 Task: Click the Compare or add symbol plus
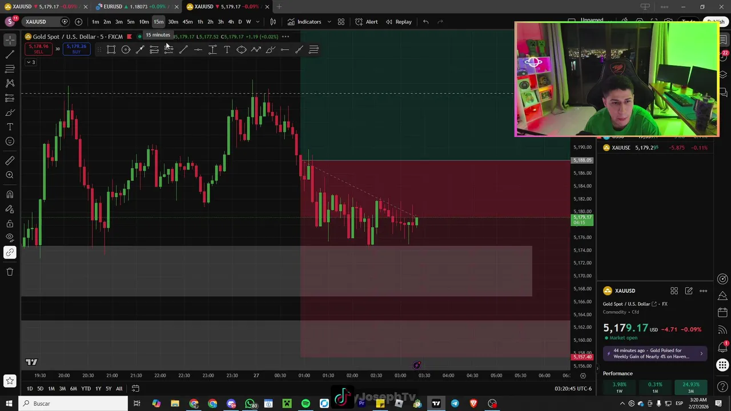pos(78,22)
